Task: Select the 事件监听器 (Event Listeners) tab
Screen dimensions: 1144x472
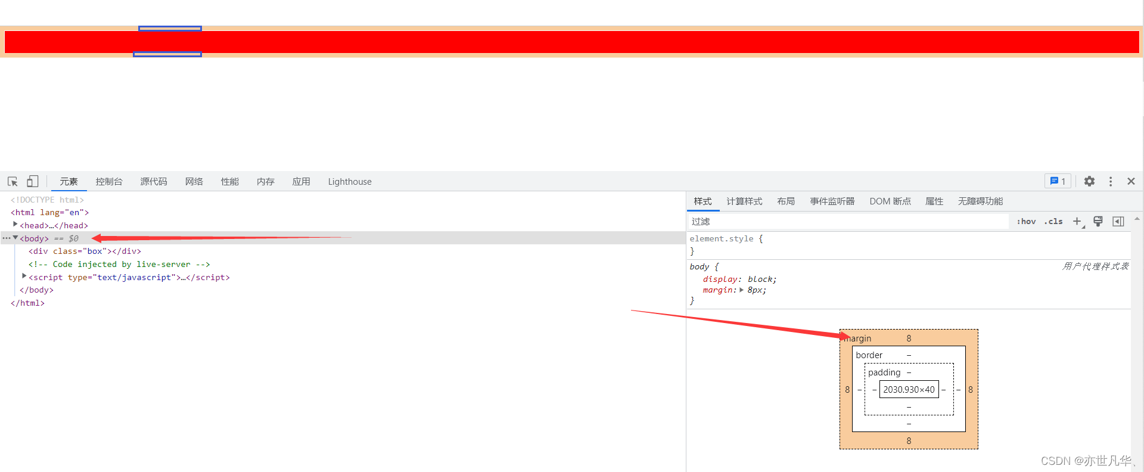Action: [832, 201]
